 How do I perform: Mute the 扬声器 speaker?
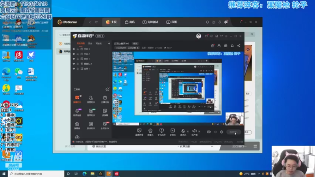point(194,132)
